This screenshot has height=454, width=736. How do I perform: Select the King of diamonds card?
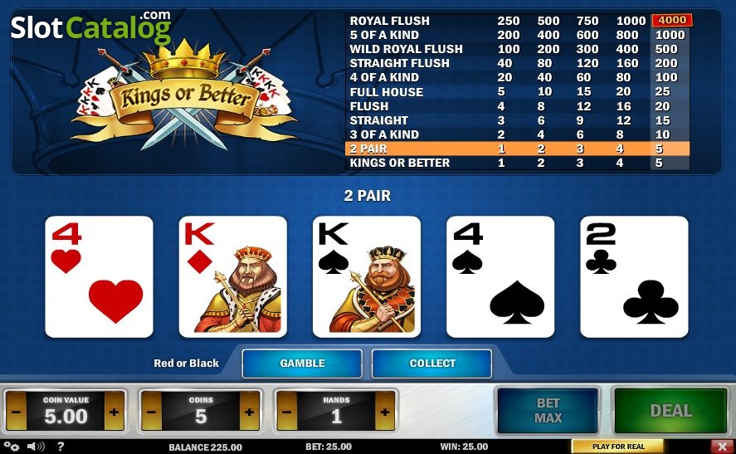[x=233, y=276]
